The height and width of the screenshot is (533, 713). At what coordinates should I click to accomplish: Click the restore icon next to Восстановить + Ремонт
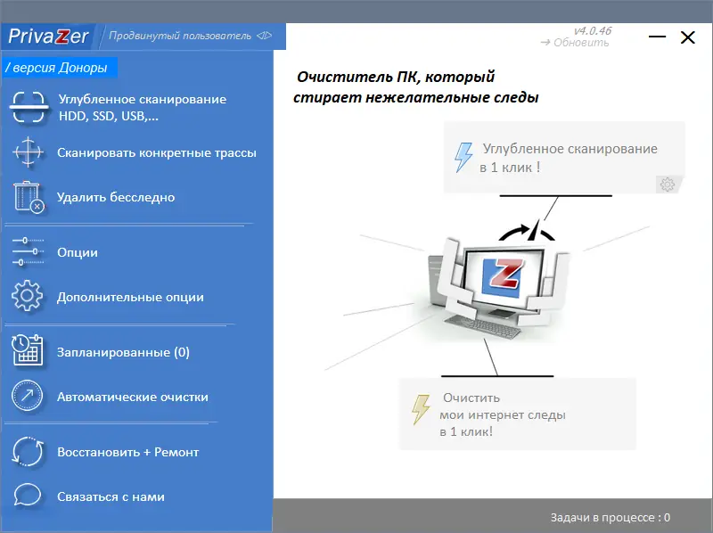coord(27,452)
